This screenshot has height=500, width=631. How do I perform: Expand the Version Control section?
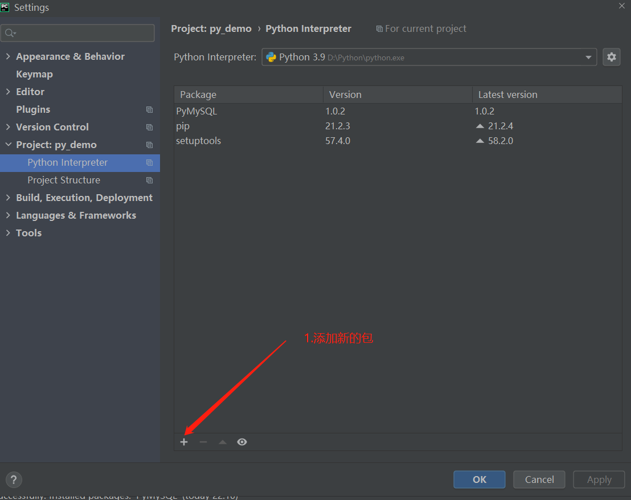pos(8,127)
